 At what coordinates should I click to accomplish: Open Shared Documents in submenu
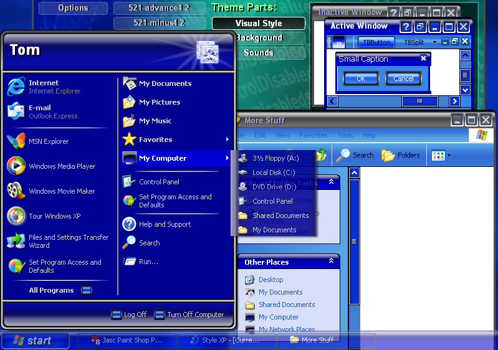click(x=275, y=215)
